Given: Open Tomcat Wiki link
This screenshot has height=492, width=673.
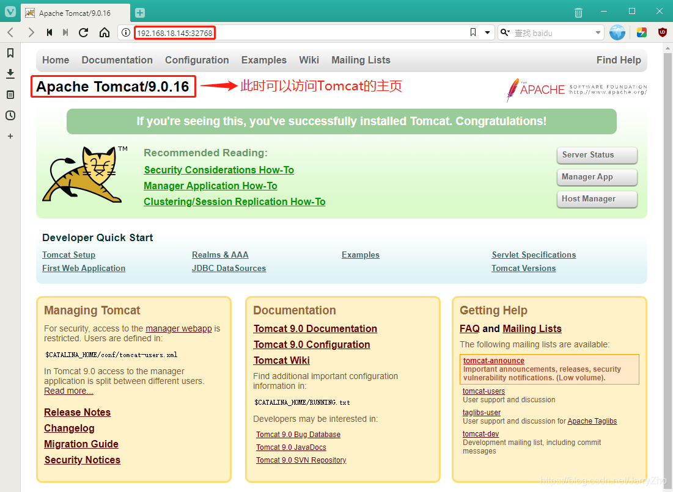Looking at the screenshot, I should tap(282, 360).
